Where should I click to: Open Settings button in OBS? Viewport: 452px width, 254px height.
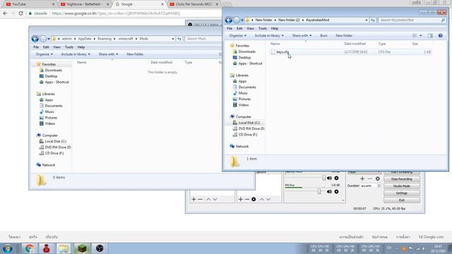click(402, 193)
